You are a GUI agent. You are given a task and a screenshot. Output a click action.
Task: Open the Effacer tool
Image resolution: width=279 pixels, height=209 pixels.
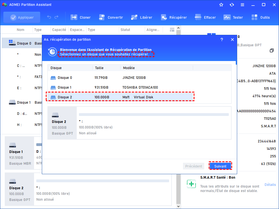coord(205,17)
